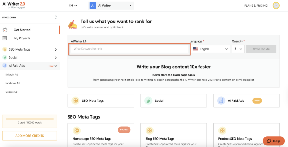Click the sidebar AI Paid Ads chart icon
The width and height of the screenshot is (288, 147).
coord(5,66)
